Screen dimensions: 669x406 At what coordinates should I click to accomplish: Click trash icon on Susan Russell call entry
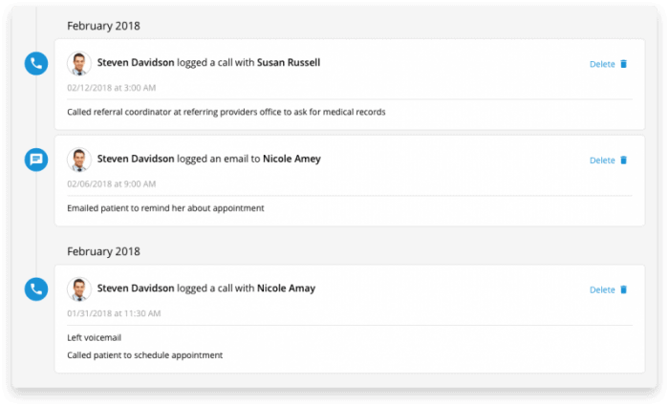point(623,64)
